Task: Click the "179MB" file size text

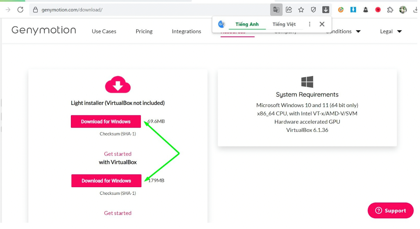Action: pos(156,180)
